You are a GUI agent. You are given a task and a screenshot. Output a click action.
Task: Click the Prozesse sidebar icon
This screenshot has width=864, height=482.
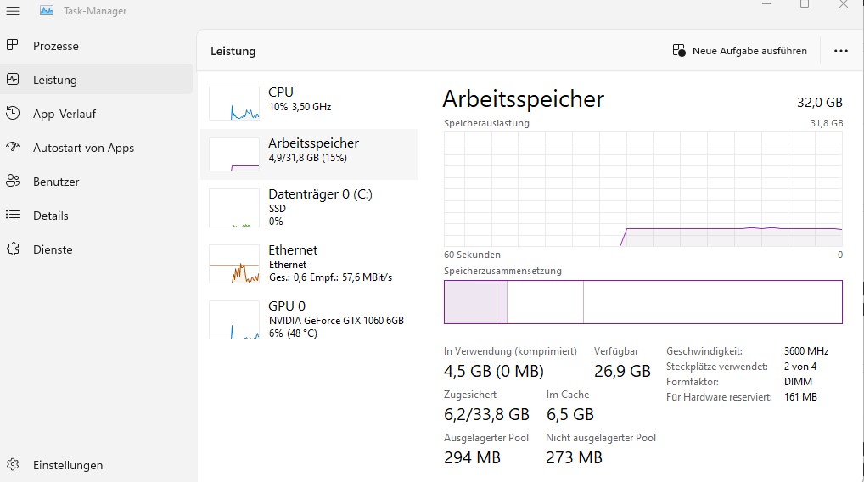tap(13, 46)
